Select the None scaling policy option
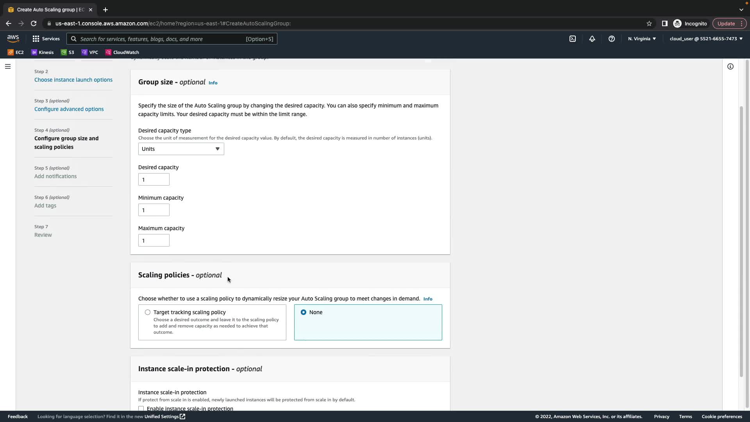The image size is (750, 422). pos(304,312)
